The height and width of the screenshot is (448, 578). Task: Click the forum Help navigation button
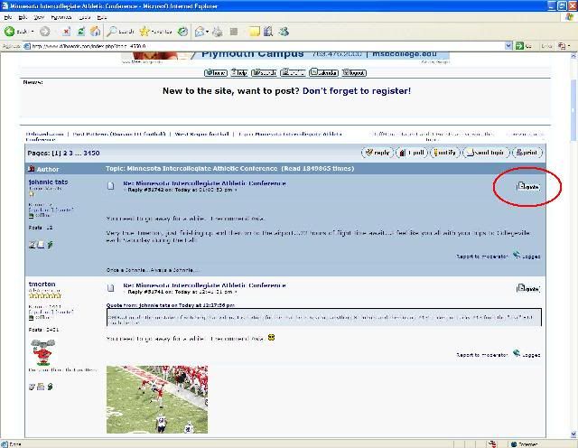point(238,72)
